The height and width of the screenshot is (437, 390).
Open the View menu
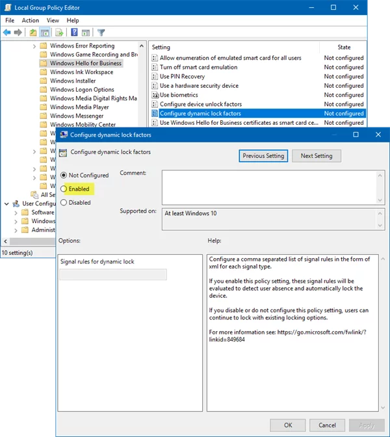pos(53,20)
